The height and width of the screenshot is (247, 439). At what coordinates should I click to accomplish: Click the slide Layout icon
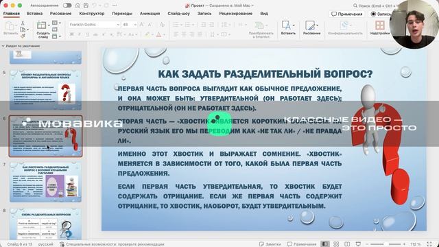pos(55,23)
